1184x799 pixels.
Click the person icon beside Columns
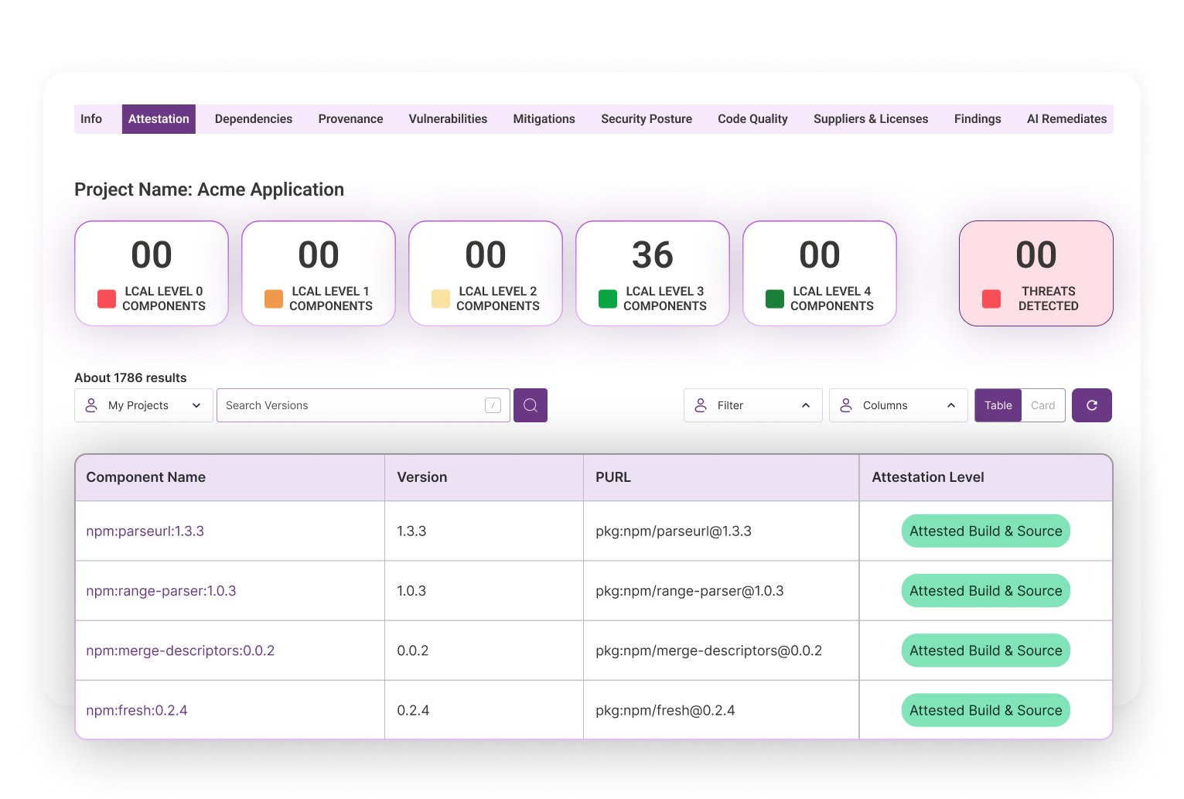(846, 405)
